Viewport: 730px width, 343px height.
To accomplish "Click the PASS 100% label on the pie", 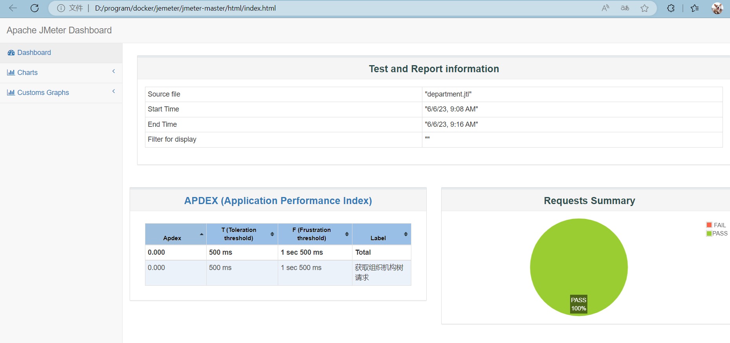I will 579,304.
